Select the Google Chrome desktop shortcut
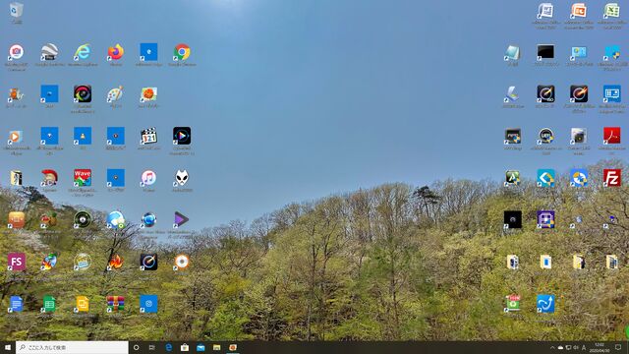Image resolution: width=629 pixels, height=354 pixels. click(x=182, y=52)
